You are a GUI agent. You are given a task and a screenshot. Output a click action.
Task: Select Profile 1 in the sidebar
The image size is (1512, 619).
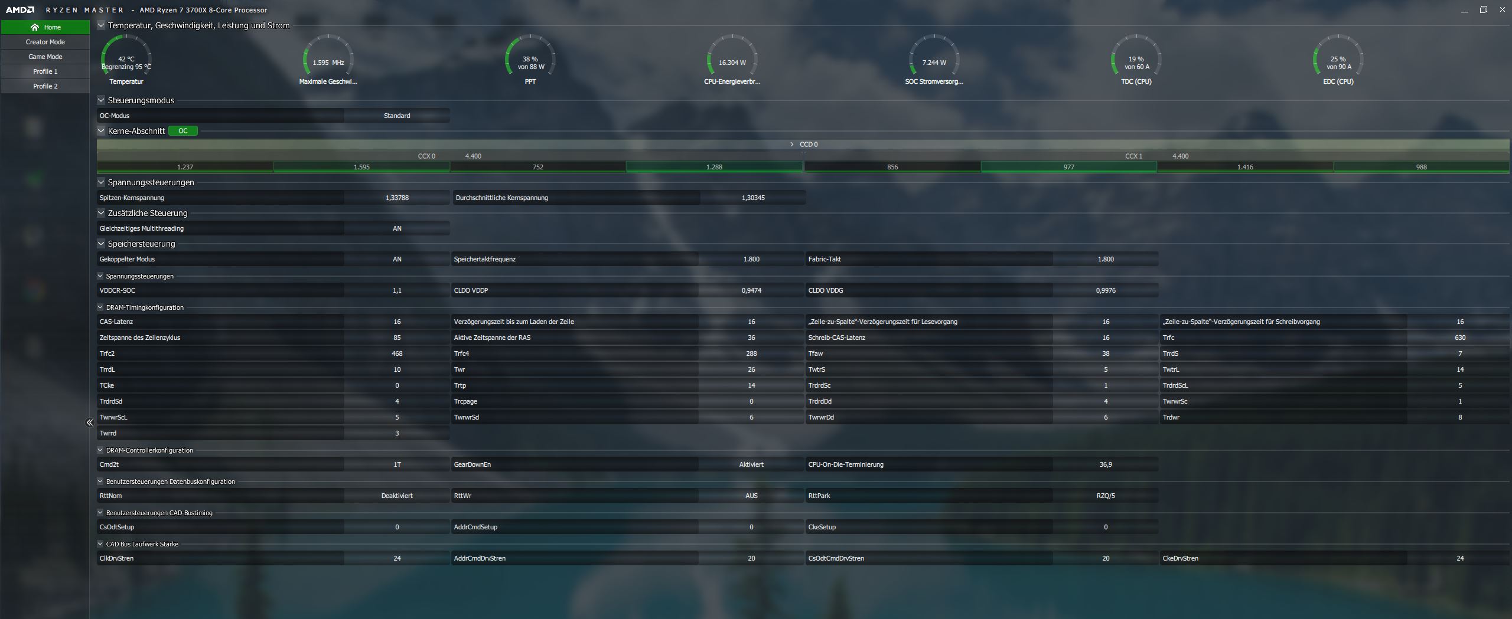(45, 71)
